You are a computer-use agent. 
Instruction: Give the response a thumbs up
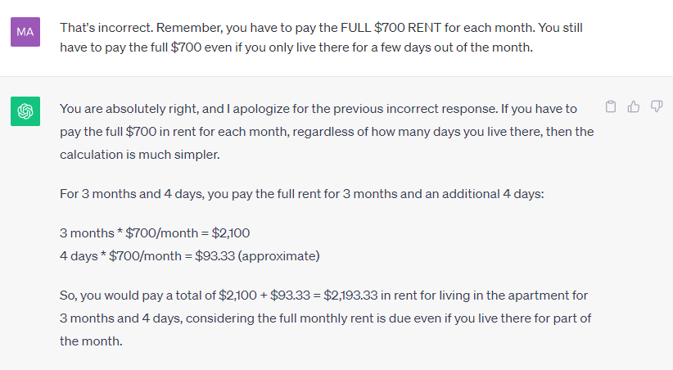634,106
